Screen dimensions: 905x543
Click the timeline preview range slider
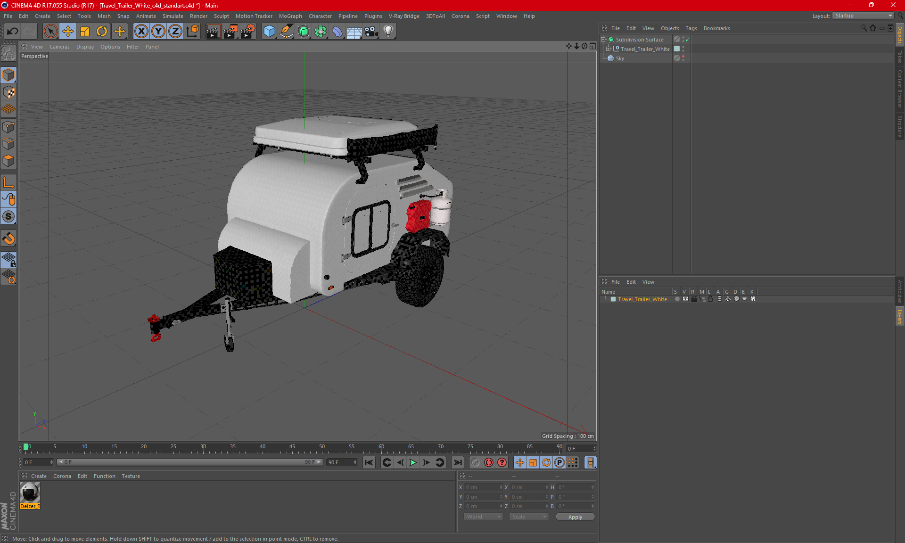pos(190,462)
